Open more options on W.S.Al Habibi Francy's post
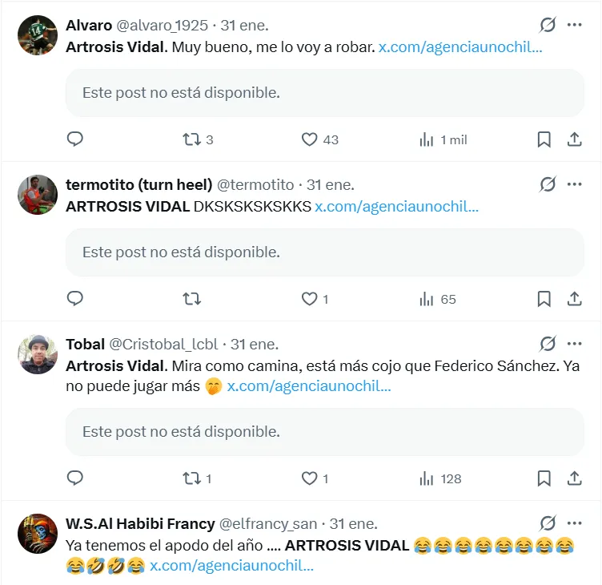Viewport: 602px width, 585px height. (574, 523)
